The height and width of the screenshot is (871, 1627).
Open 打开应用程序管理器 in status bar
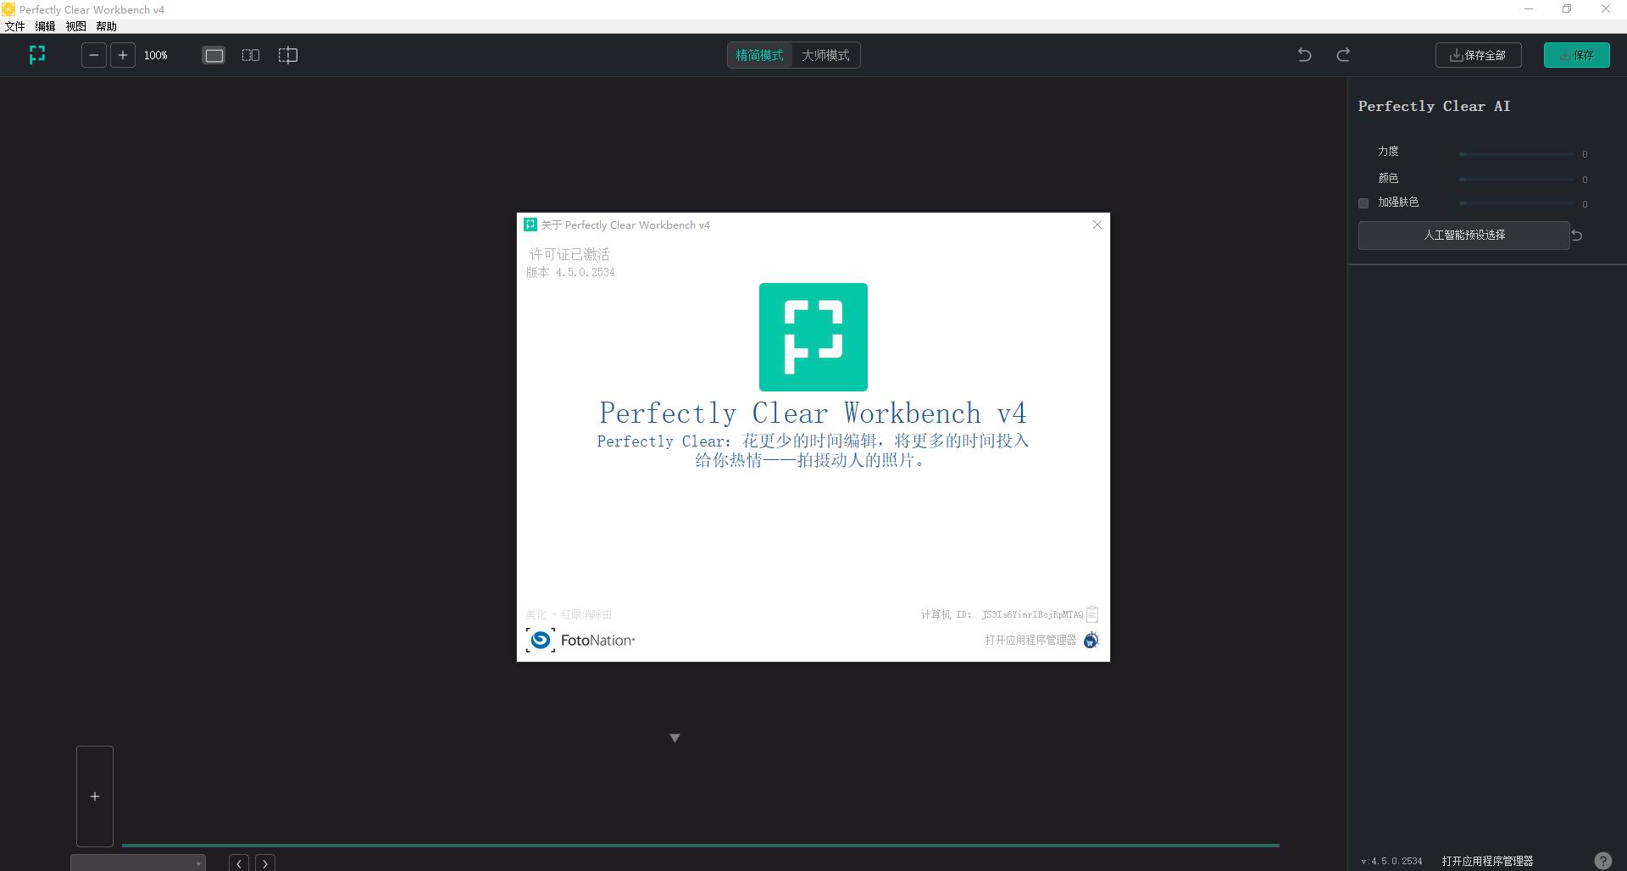click(1487, 861)
